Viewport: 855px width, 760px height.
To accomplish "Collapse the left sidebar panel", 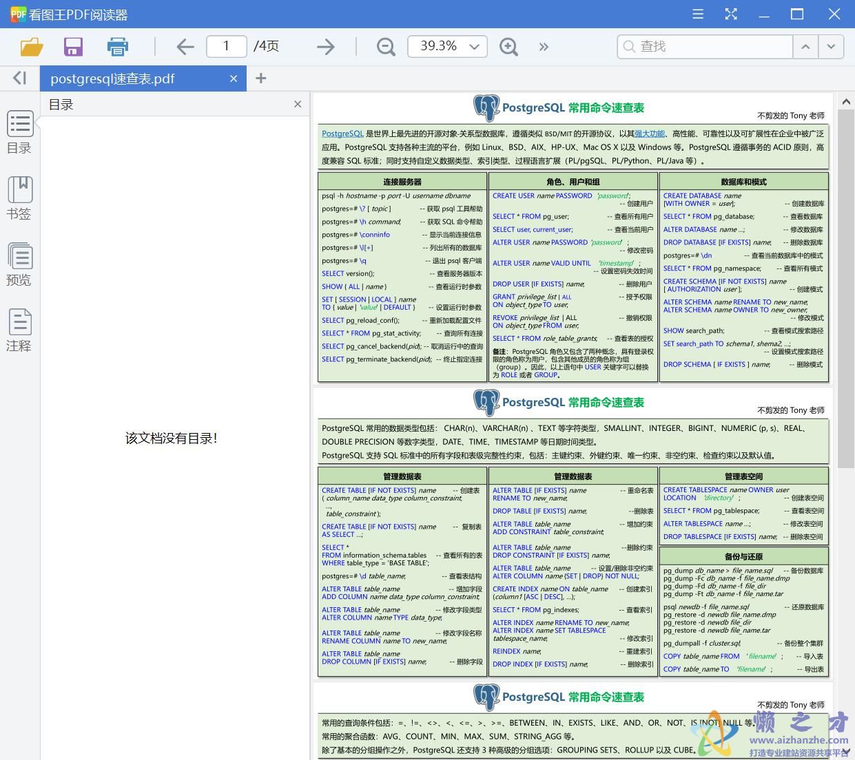I will [x=19, y=78].
